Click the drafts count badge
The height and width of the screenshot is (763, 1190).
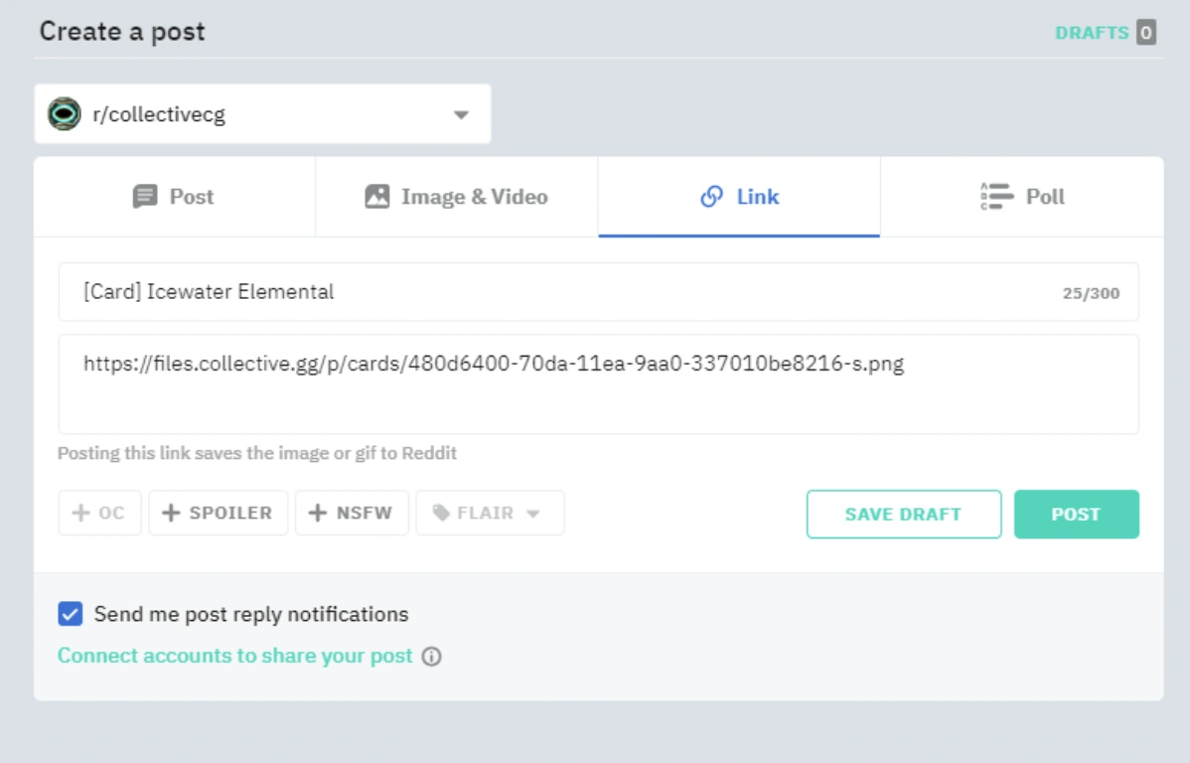(1146, 33)
